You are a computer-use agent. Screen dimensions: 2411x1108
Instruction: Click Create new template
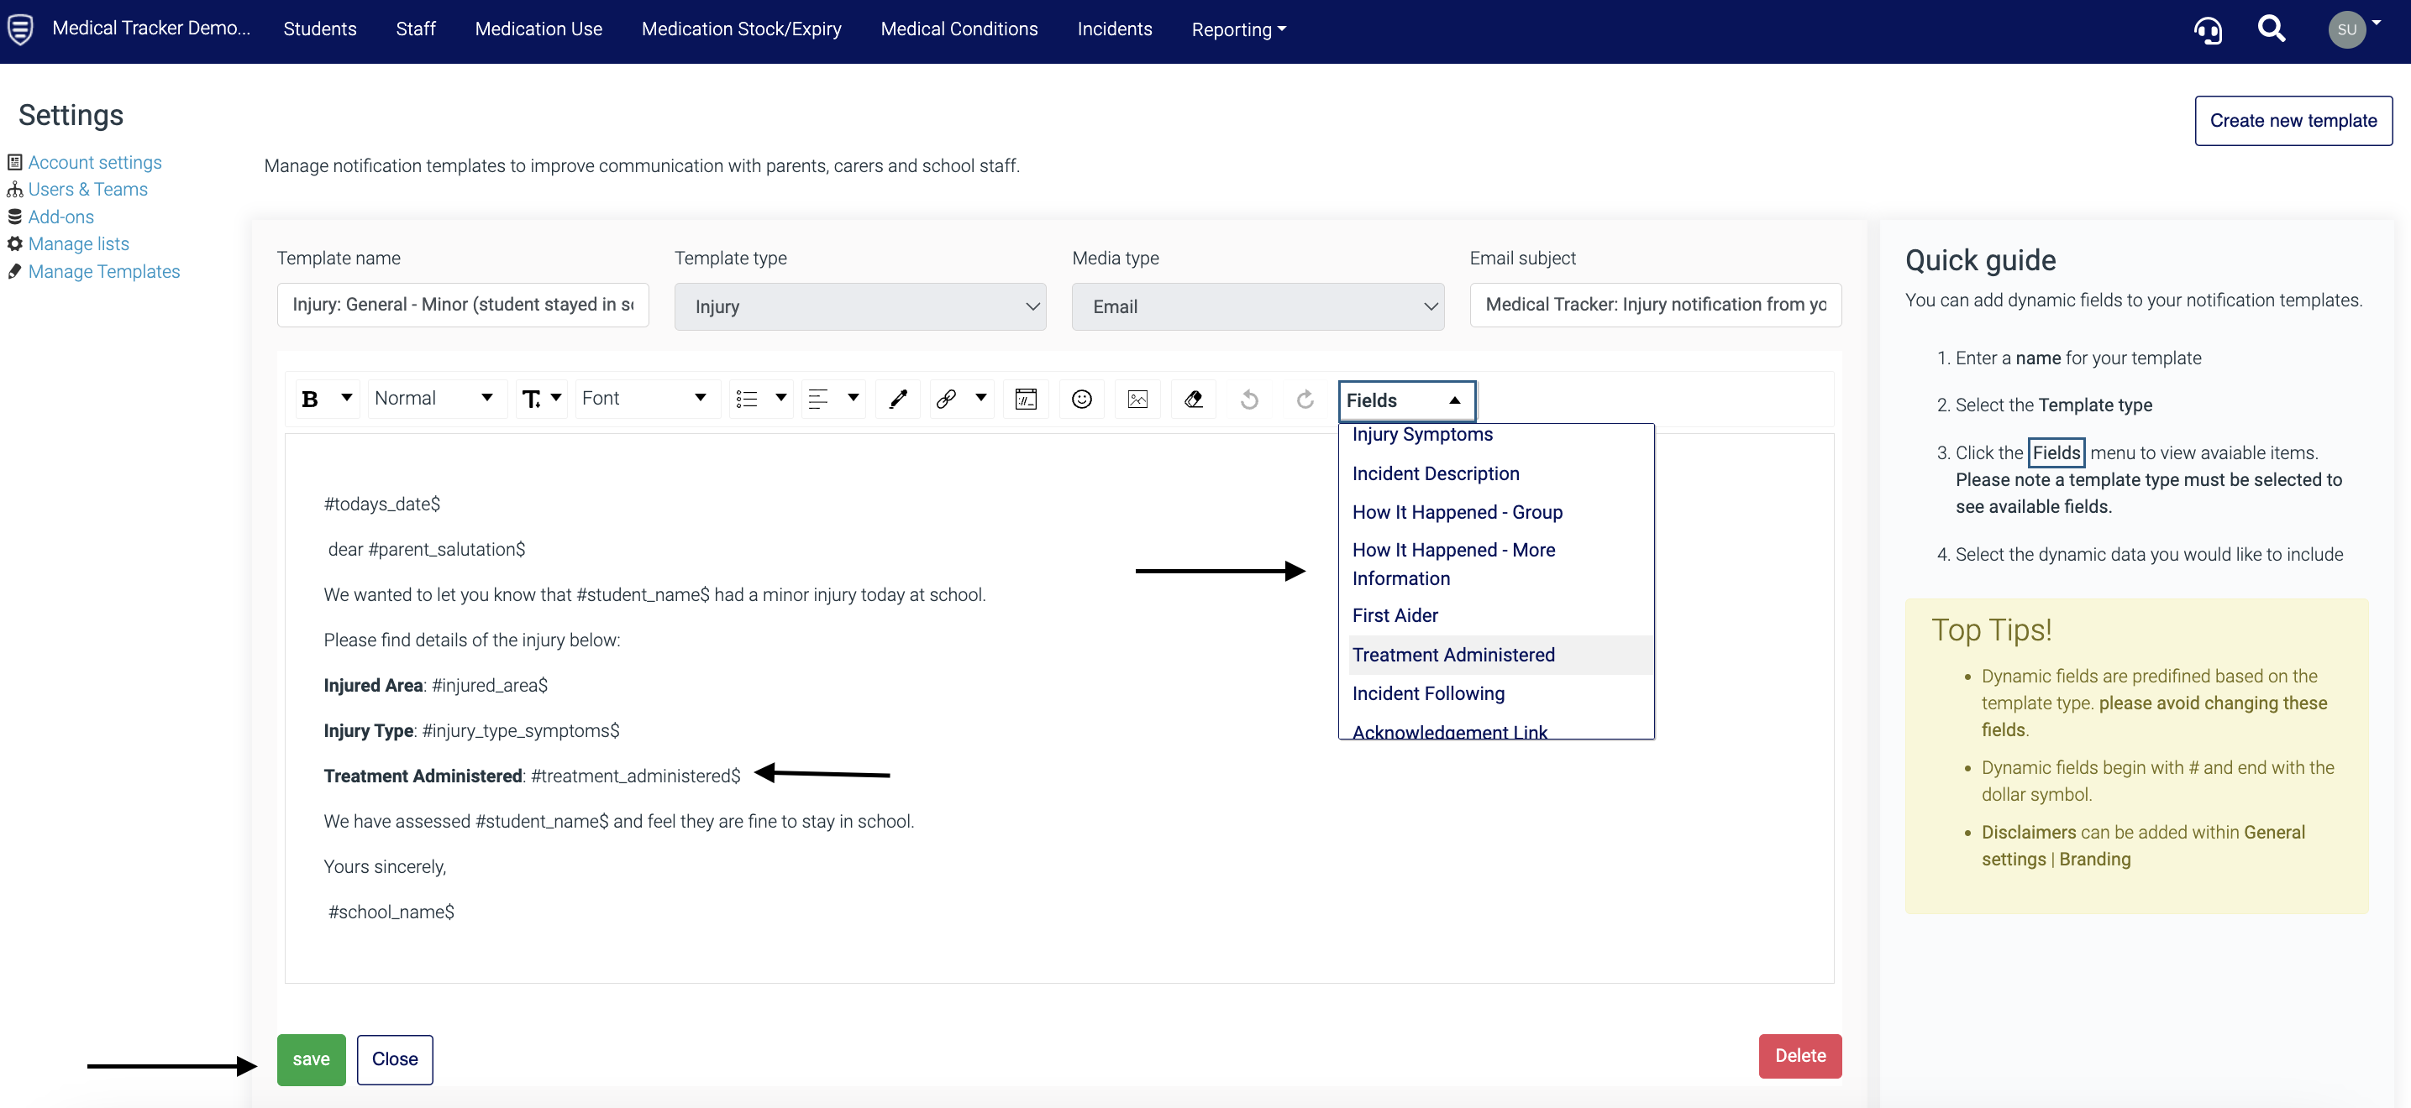pyautogui.click(x=2293, y=120)
